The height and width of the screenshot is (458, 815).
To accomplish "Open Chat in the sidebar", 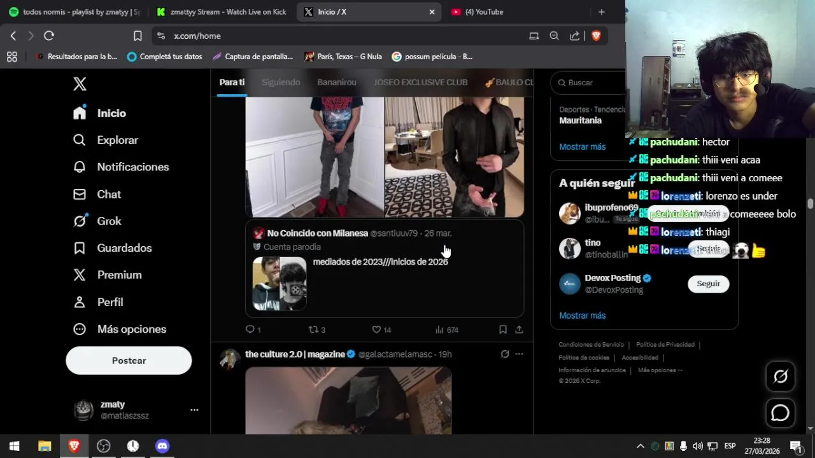I will 97,194.
